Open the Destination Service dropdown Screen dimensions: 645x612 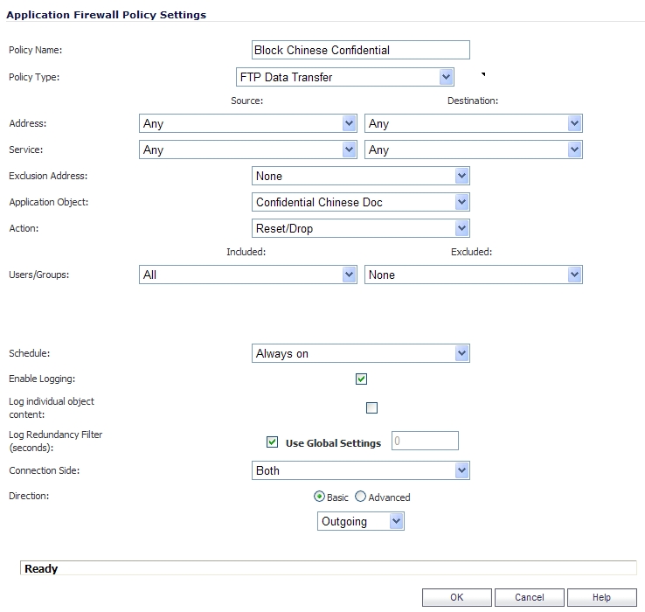(x=474, y=150)
